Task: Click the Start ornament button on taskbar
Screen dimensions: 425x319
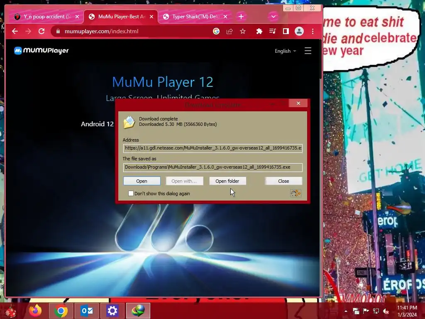Action: click(x=11, y=312)
